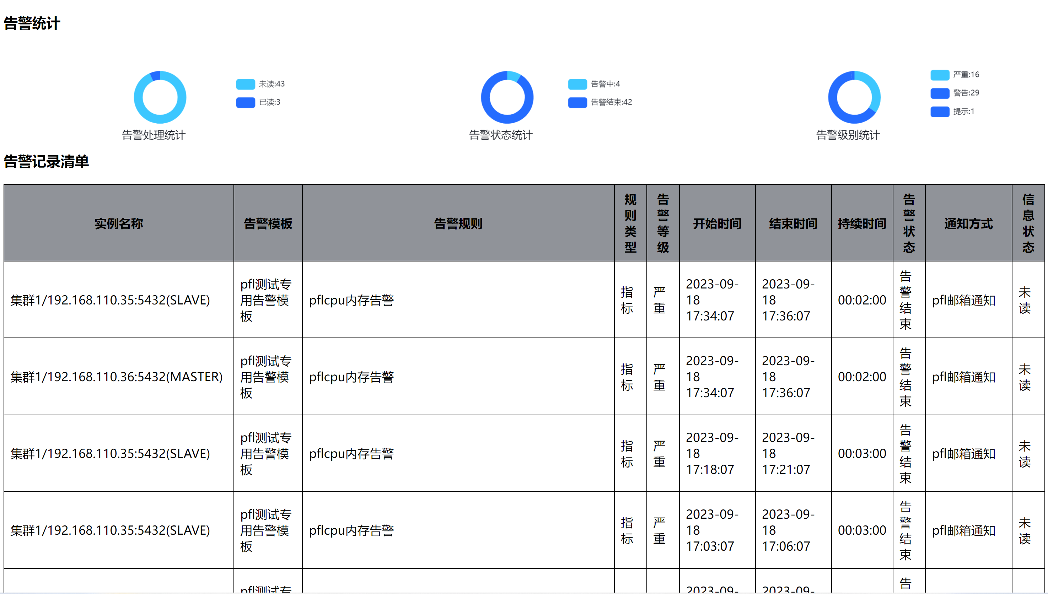The height and width of the screenshot is (594, 1048).
Task: Click the 告警模板 column header
Action: pyautogui.click(x=268, y=223)
